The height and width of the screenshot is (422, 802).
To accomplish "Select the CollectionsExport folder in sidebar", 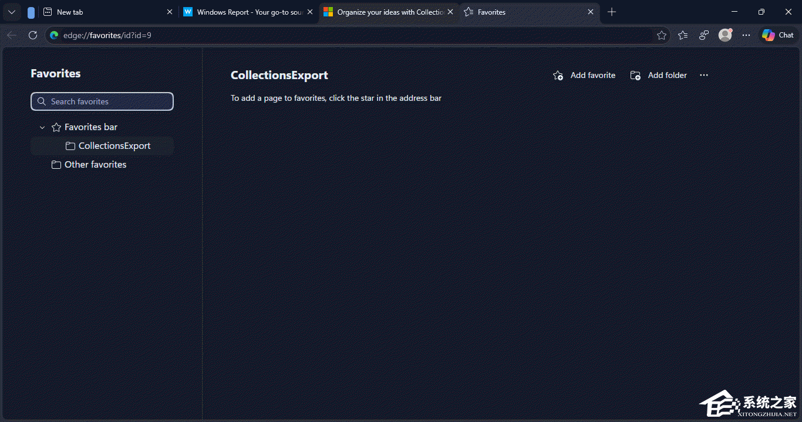I will tap(102, 146).
